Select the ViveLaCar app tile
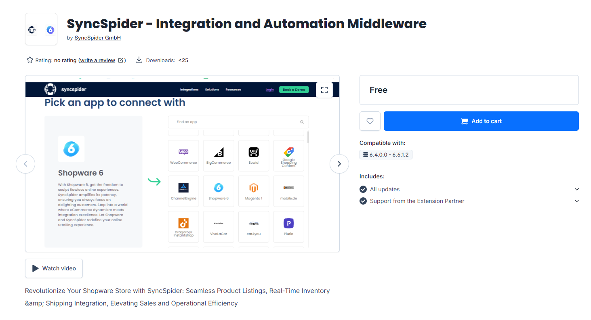 point(219,227)
